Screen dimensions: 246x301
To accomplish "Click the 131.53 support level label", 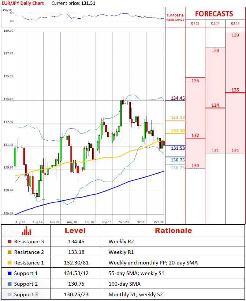I will [178, 148].
